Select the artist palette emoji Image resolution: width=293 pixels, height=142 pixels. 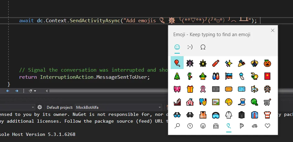228,102
